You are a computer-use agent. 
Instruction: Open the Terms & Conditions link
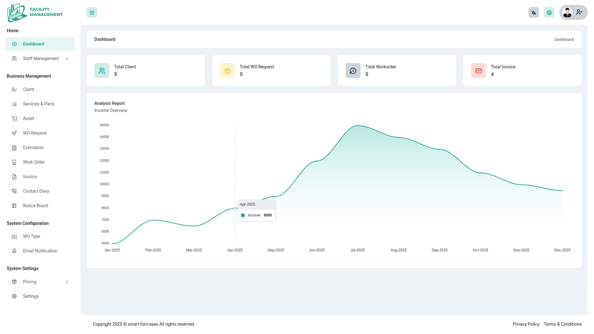pyautogui.click(x=562, y=324)
